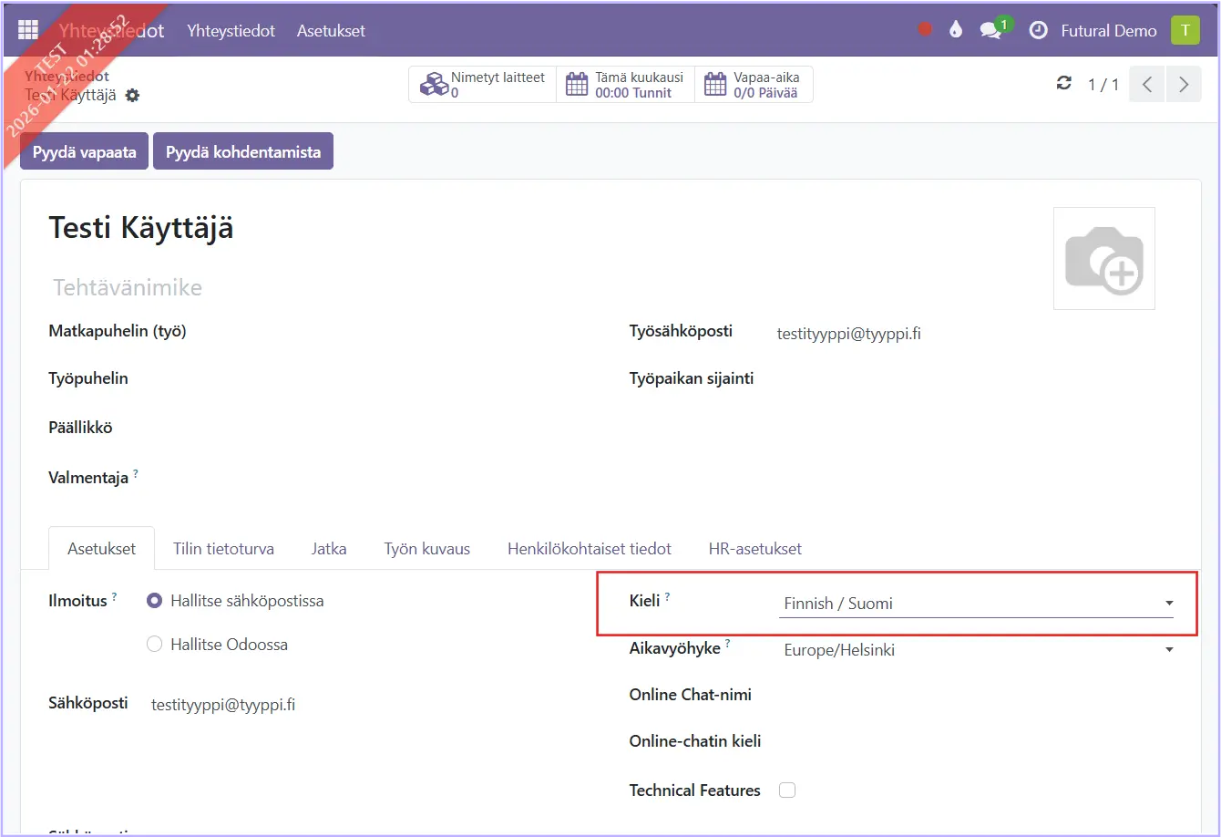Screen dimensions: 1221x837
Task: Select Hallitse sähköpostissa radio option
Action: point(155,601)
